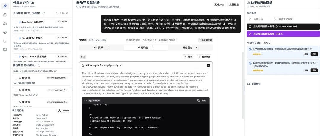The image size is (320, 136).
Task: Click info icon next to 显性知识 heading
Action: tap(44, 13)
